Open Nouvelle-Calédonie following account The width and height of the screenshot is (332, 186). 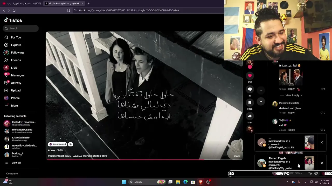(x=21, y=147)
